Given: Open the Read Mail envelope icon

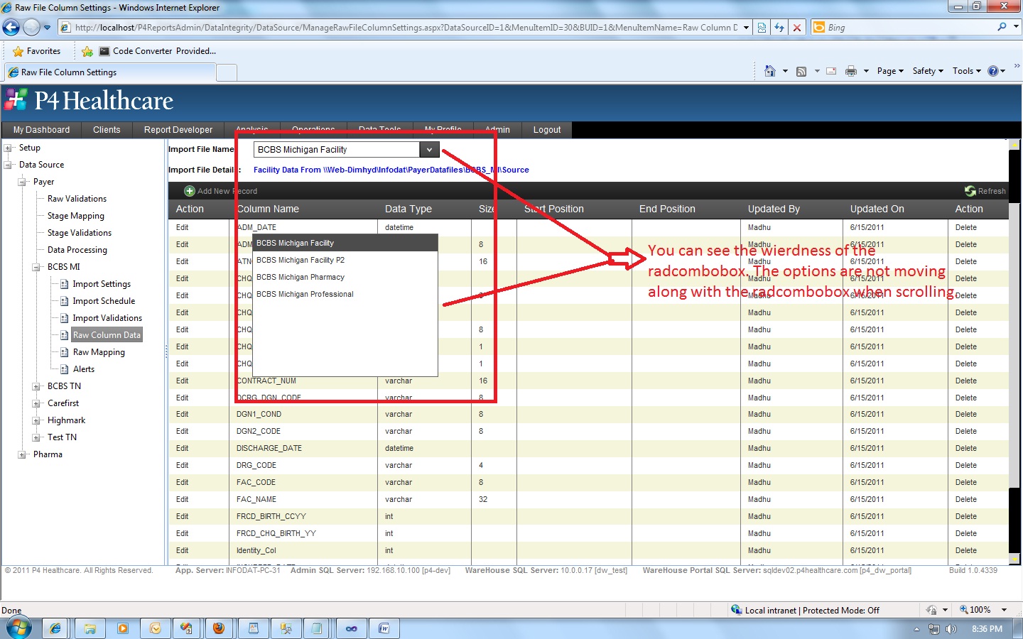Looking at the screenshot, I should click(x=831, y=71).
